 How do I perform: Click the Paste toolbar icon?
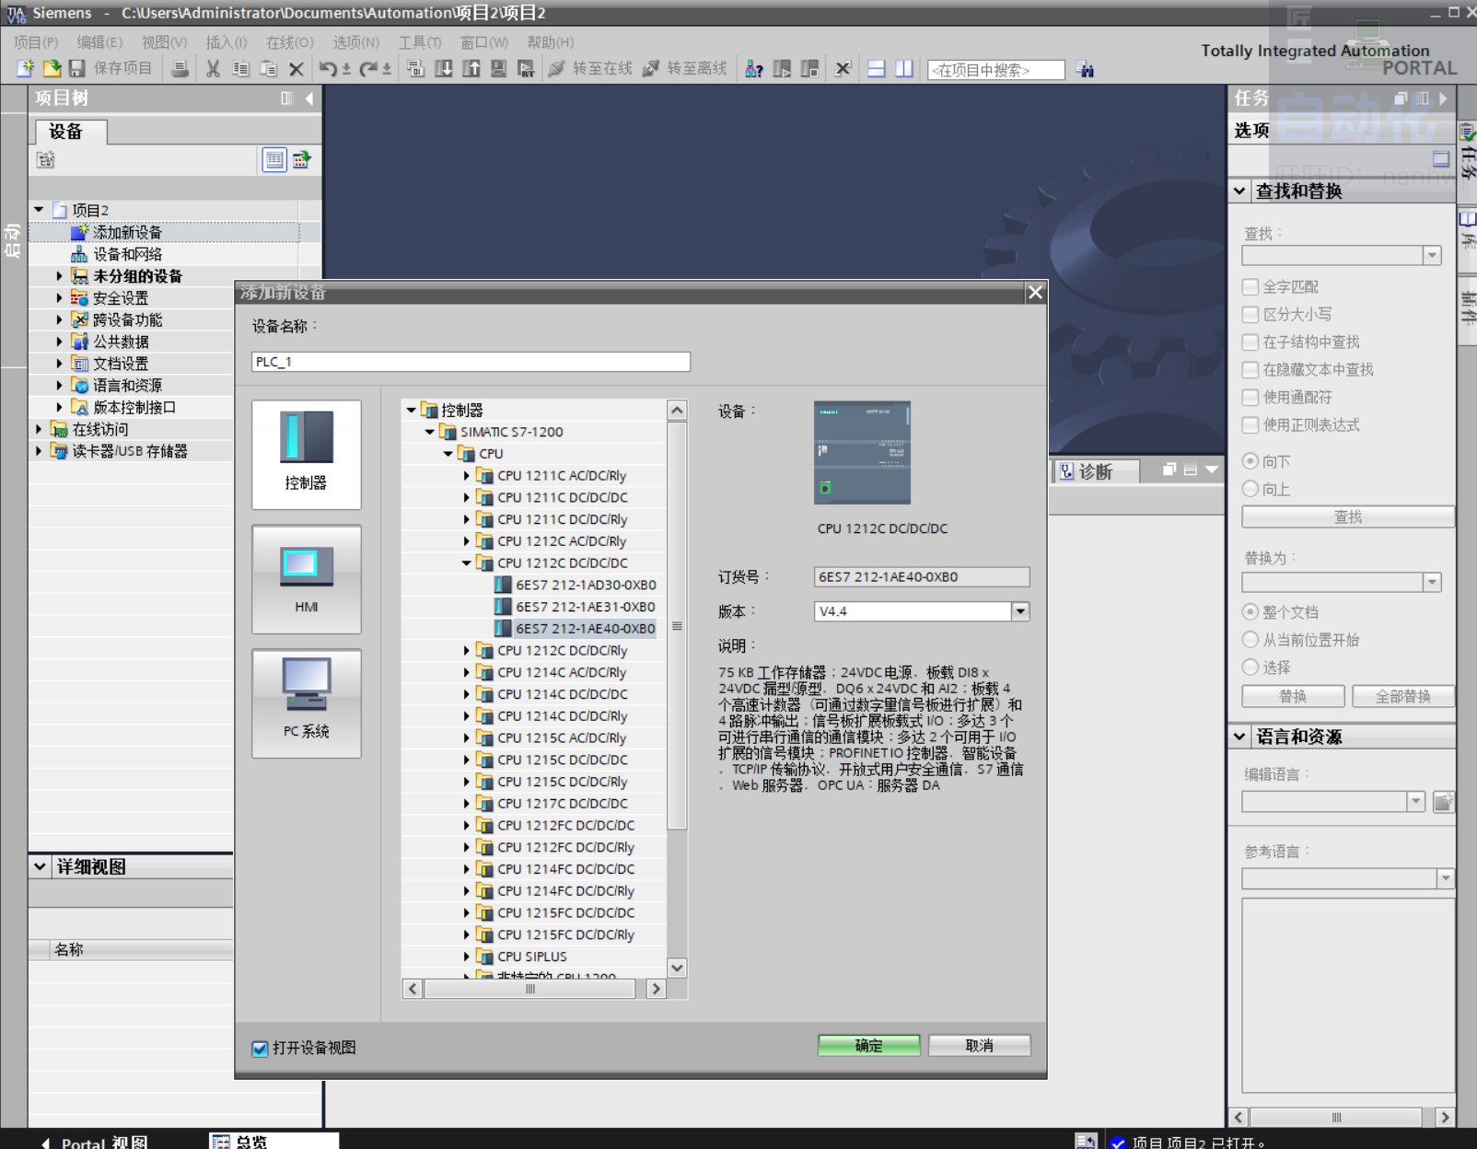coord(268,68)
